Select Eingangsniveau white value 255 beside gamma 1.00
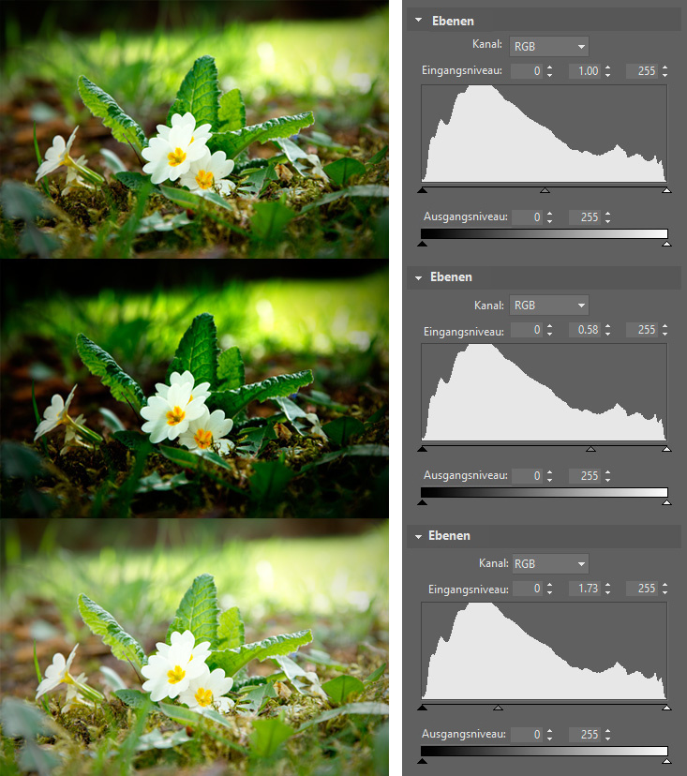 [x=642, y=71]
